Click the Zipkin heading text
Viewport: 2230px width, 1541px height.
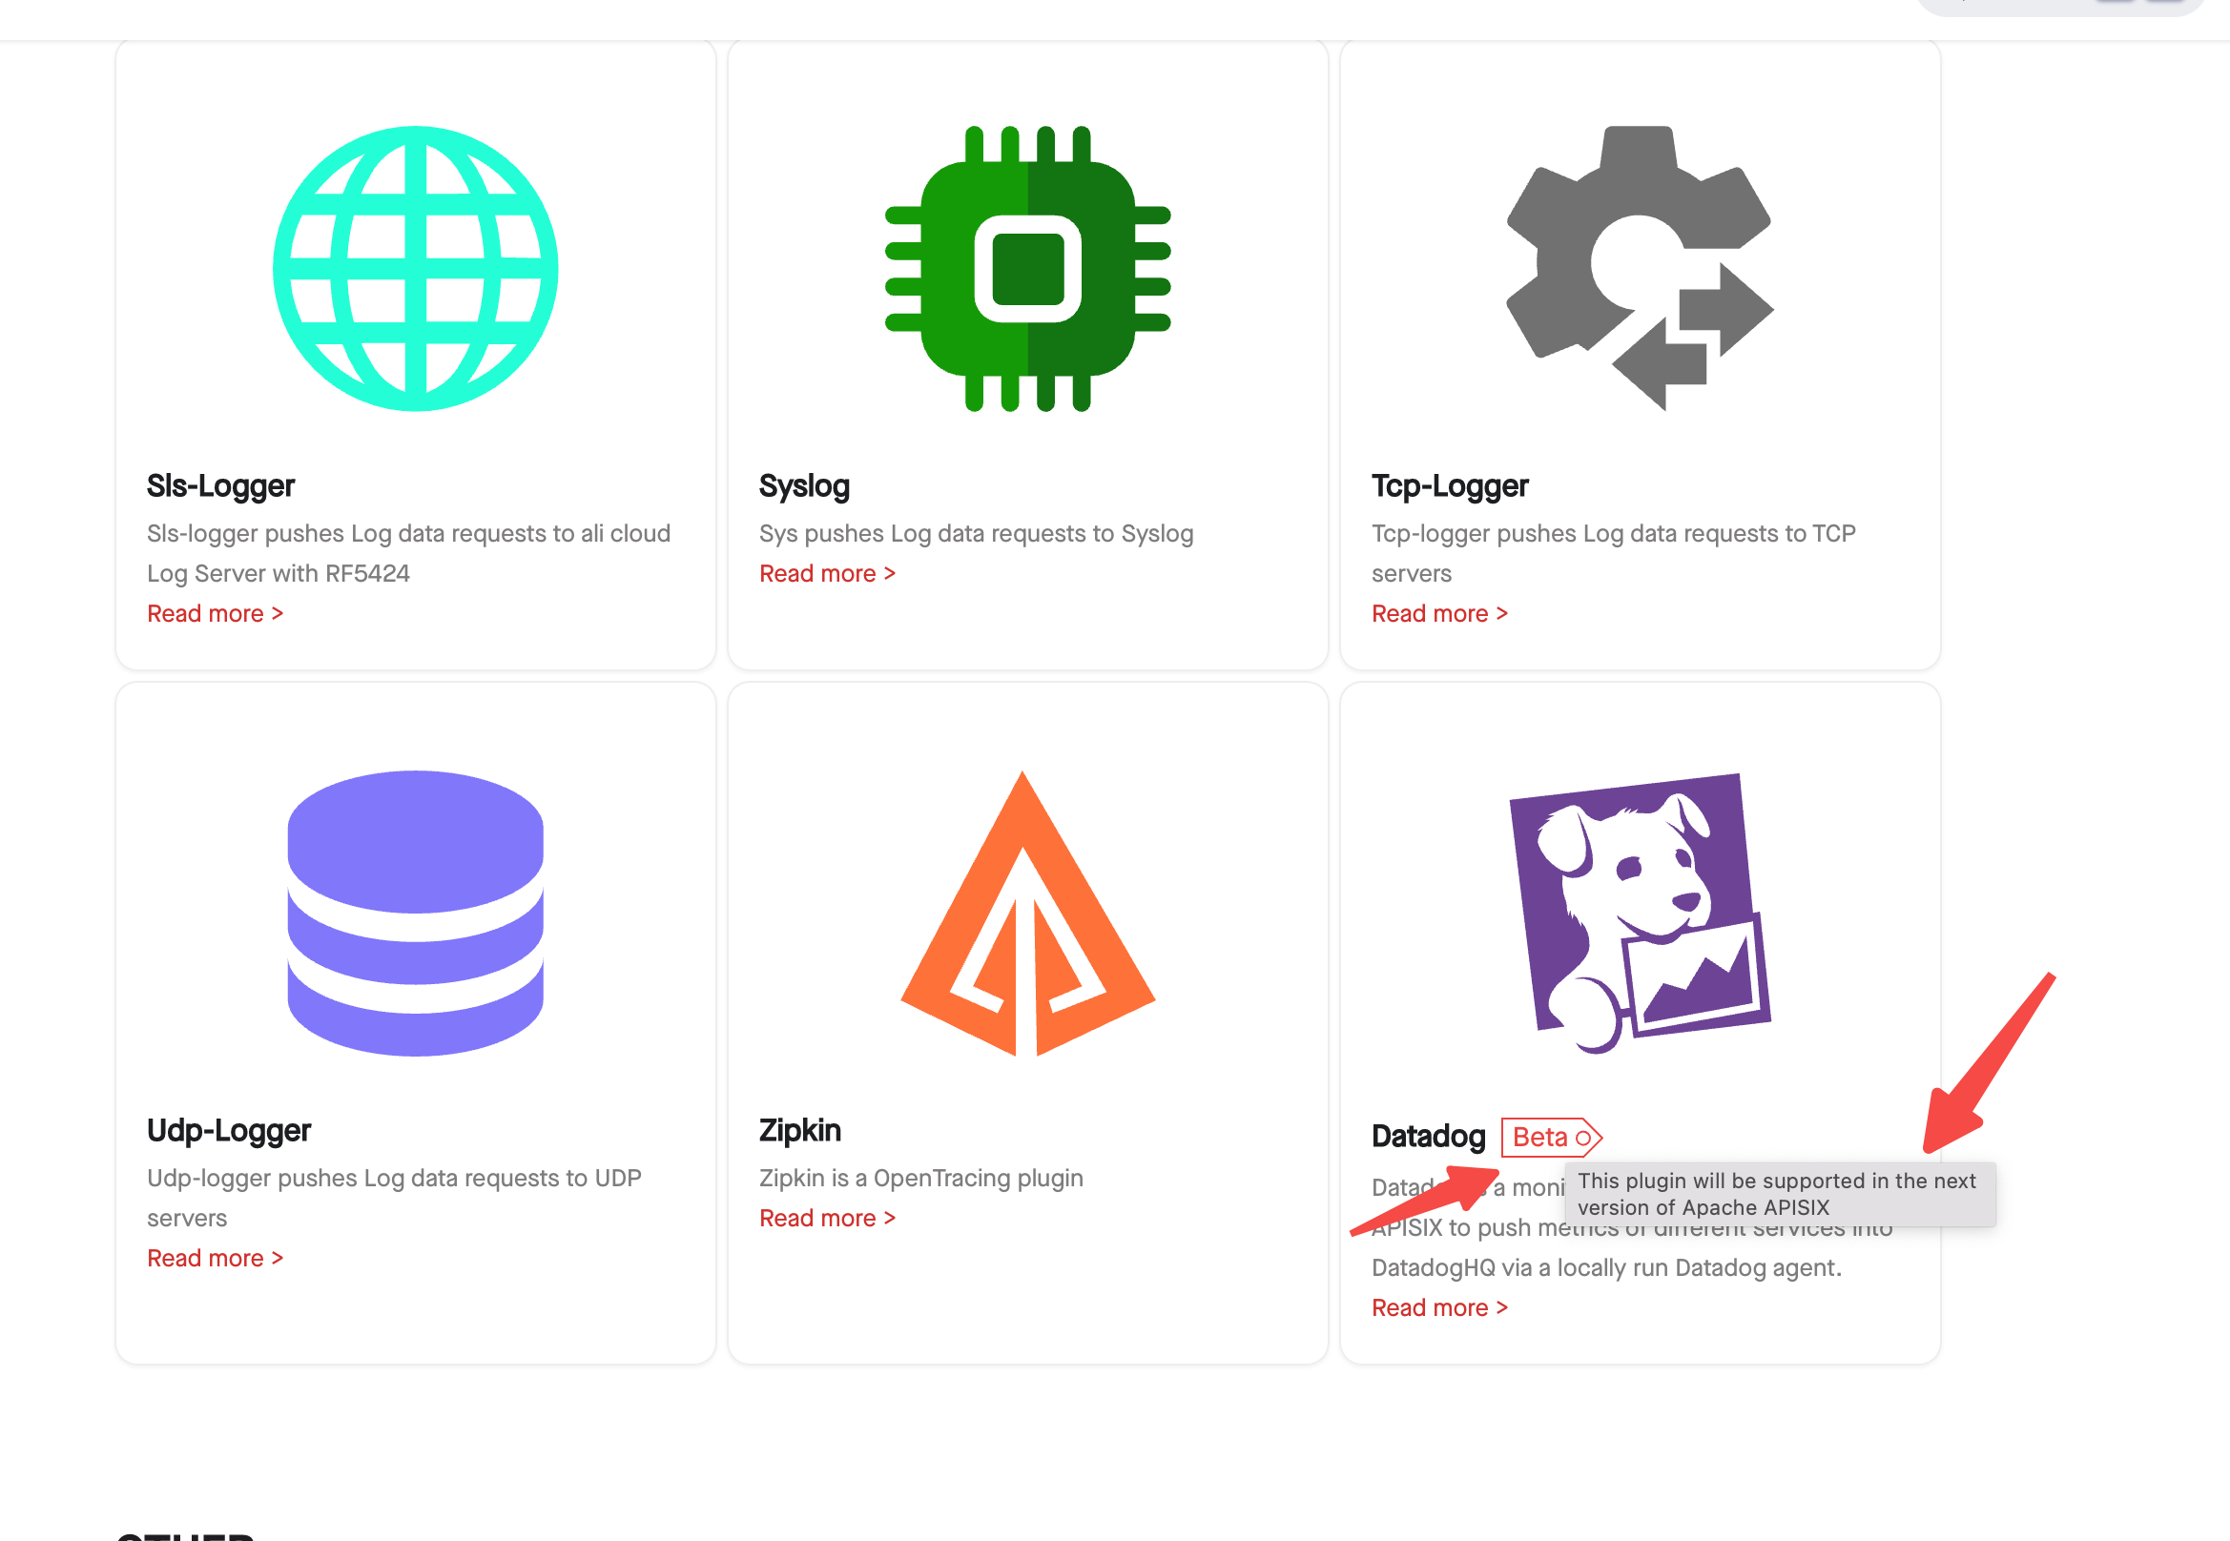click(799, 1130)
